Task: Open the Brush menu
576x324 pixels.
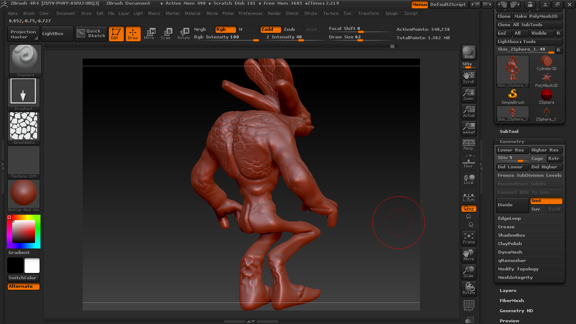Action: point(29,13)
